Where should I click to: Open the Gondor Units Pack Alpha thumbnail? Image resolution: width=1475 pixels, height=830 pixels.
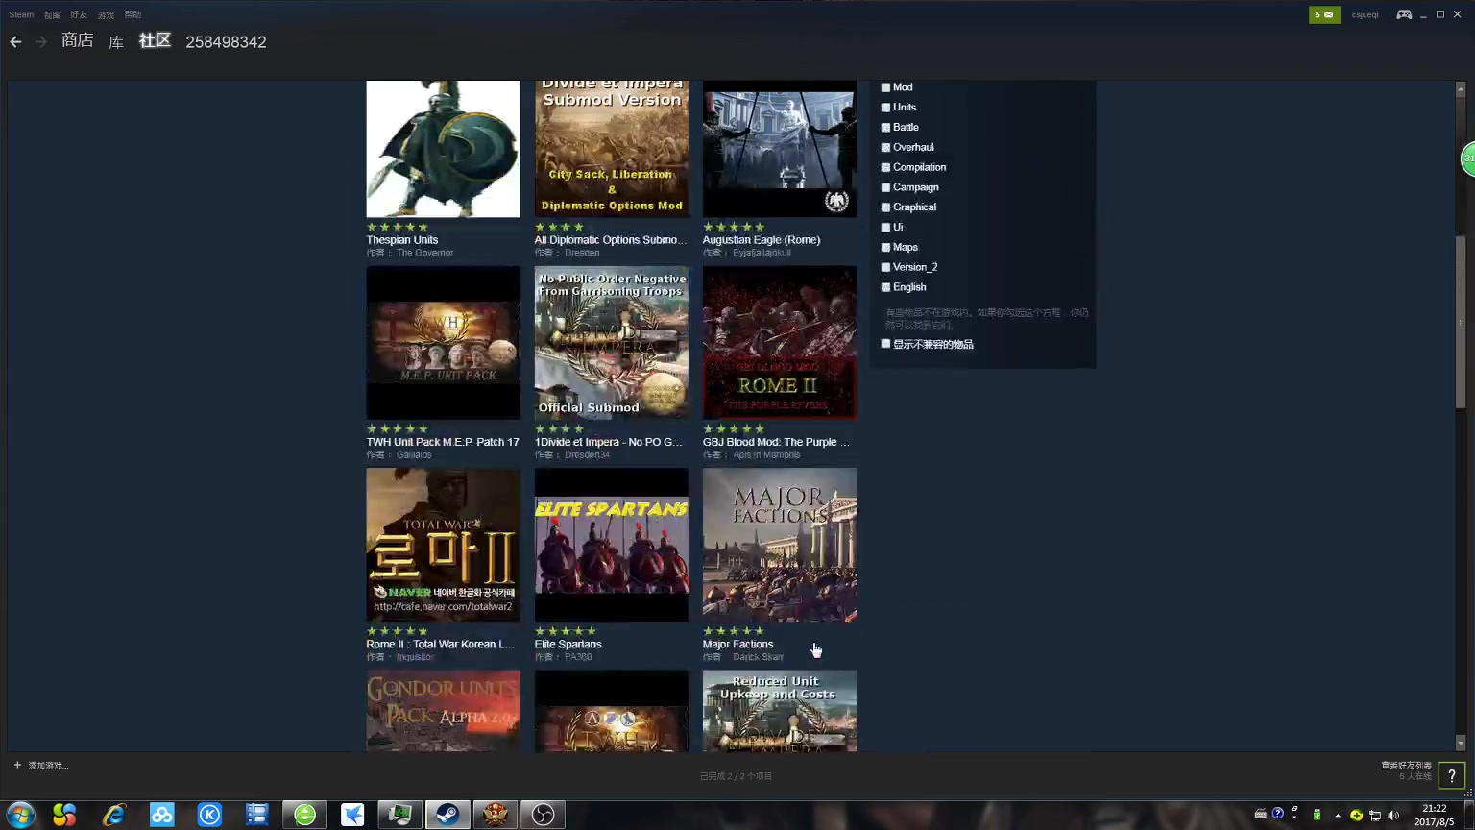[x=443, y=711]
